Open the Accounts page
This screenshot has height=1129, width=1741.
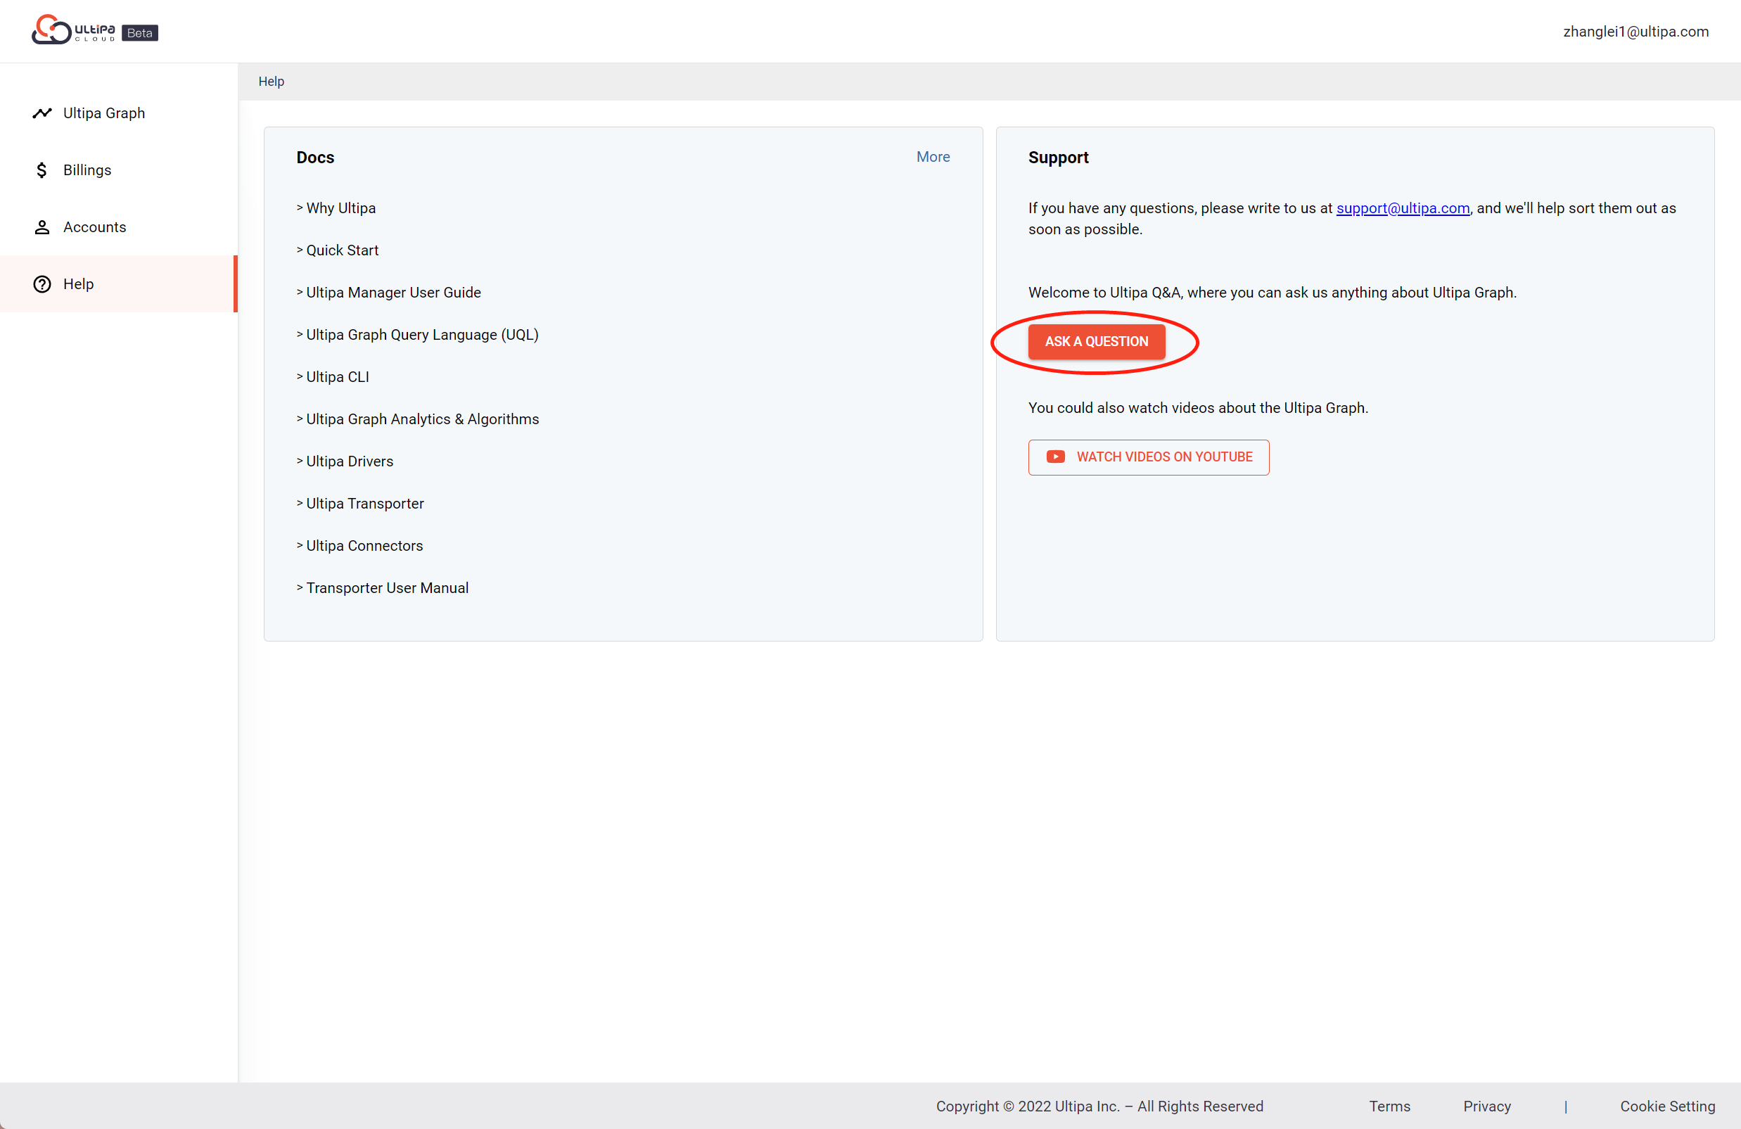click(x=118, y=227)
